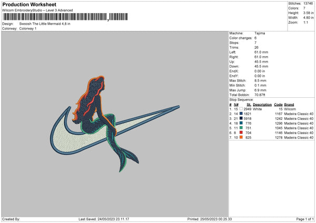Click stitch count '5918' in stop 3

248,118
